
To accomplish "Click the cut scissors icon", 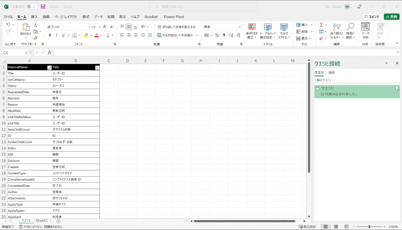I will click(x=35, y=25).
